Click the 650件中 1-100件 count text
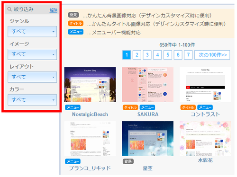 coord(177,45)
